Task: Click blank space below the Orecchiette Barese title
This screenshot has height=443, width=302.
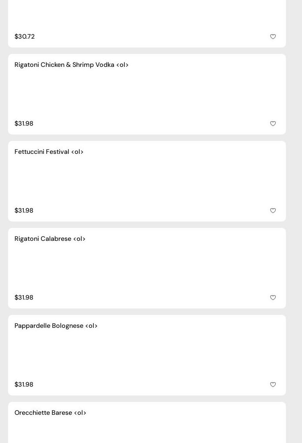Action: pyautogui.click(x=147, y=431)
